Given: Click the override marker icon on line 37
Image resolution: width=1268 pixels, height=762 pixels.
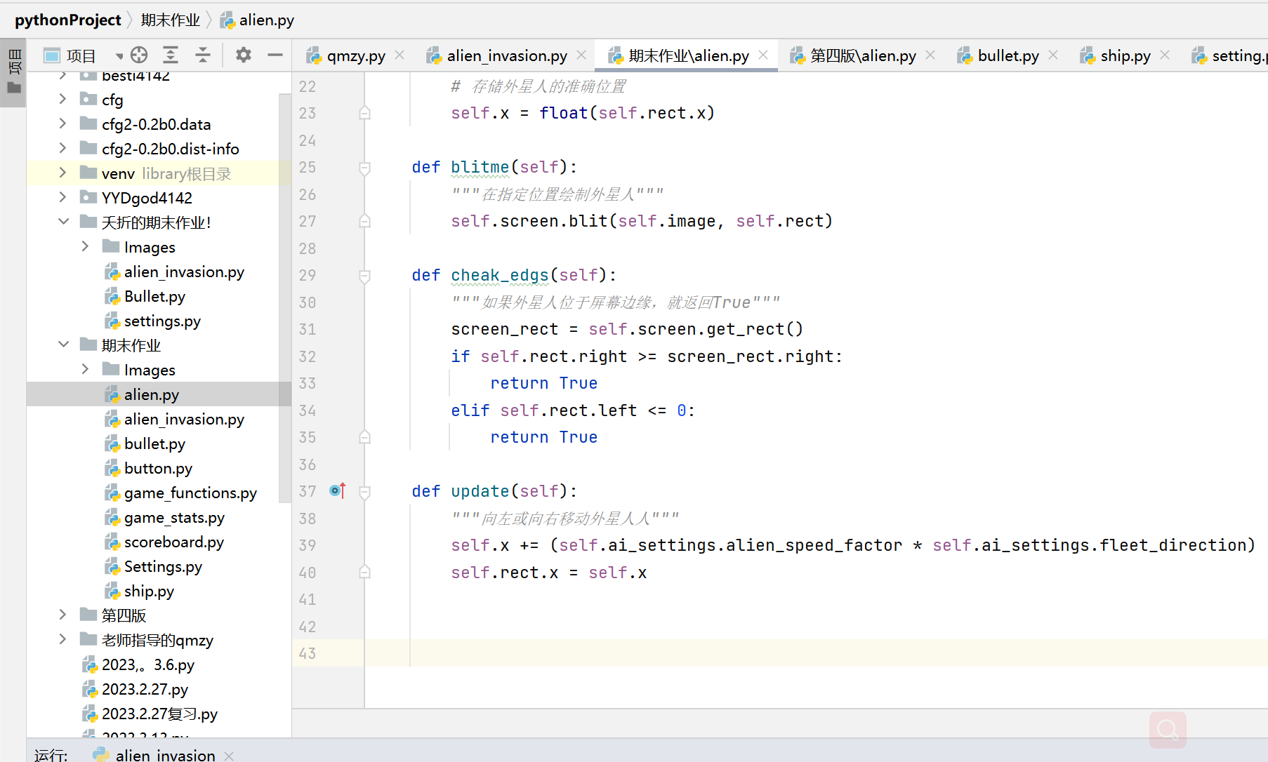Looking at the screenshot, I should 338,490.
